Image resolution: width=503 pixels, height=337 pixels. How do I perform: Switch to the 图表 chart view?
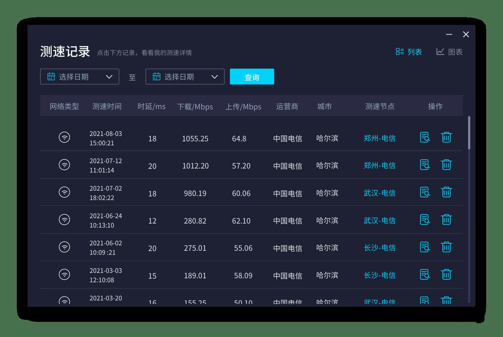tap(449, 52)
